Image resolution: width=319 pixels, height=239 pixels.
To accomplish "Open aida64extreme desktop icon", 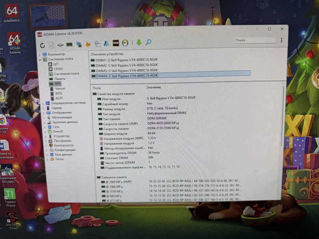I will 12,13.
